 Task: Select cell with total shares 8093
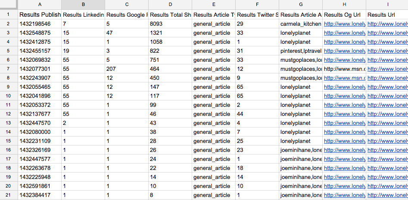click(171, 24)
